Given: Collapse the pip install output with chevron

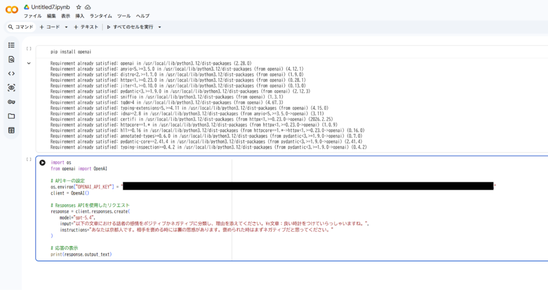Looking at the screenshot, I should pos(29,64).
